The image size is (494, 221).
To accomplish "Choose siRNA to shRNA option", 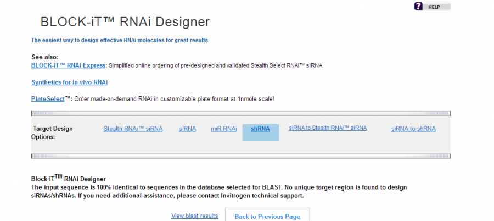I will pos(413,129).
